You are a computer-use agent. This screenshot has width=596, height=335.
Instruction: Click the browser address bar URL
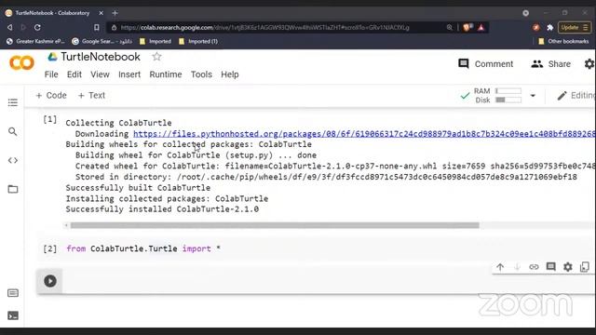(x=264, y=27)
